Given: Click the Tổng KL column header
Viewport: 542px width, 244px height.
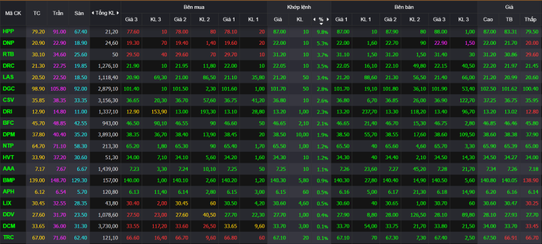Looking at the screenshot, I should (105, 13).
